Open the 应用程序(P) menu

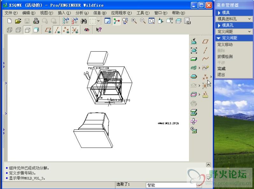(121, 13)
